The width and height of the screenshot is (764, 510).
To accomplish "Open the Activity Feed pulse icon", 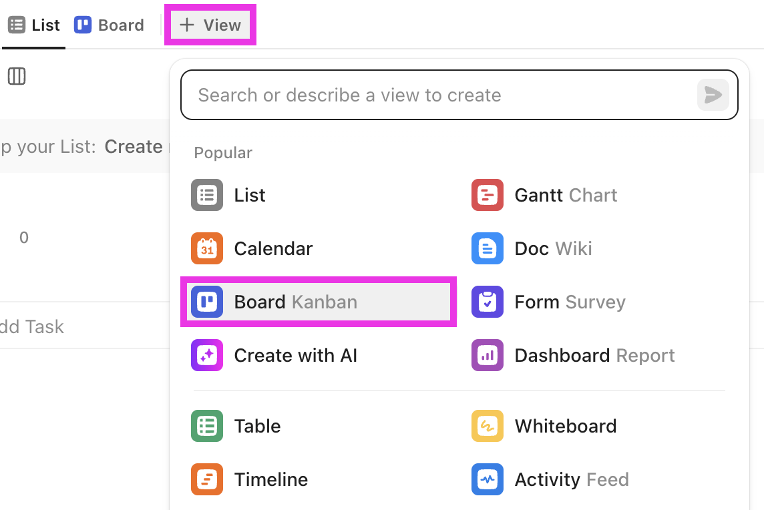I will pos(488,479).
